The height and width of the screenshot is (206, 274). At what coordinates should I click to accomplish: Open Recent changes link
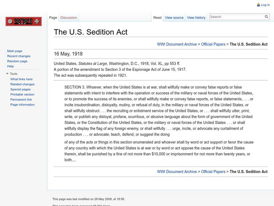[19, 56]
